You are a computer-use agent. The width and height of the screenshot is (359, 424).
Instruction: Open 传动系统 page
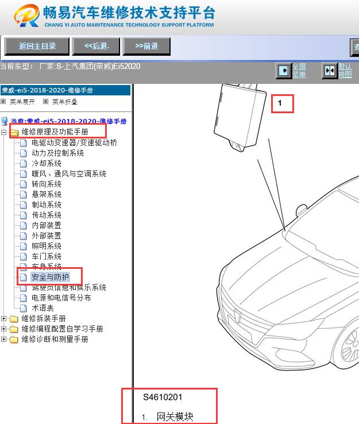[47, 215]
